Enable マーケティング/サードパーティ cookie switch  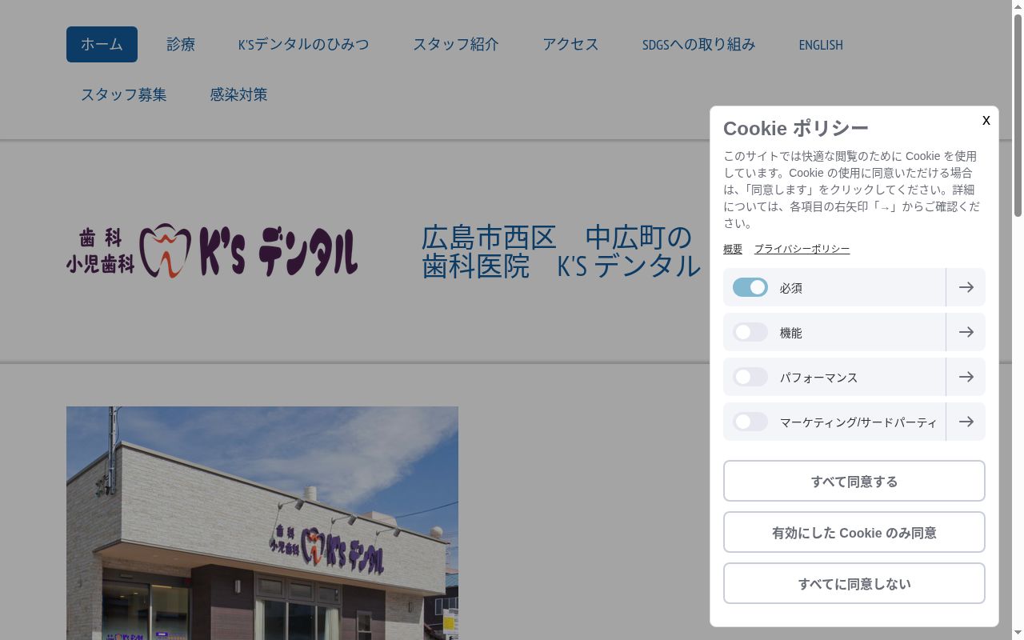click(750, 422)
